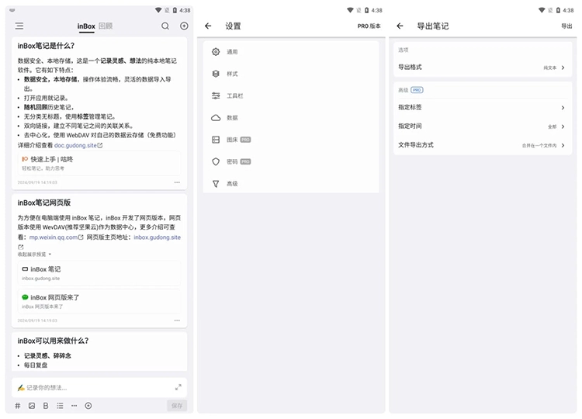
Task: Open the hamburger menu in the inBox header
Action: click(x=19, y=26)
